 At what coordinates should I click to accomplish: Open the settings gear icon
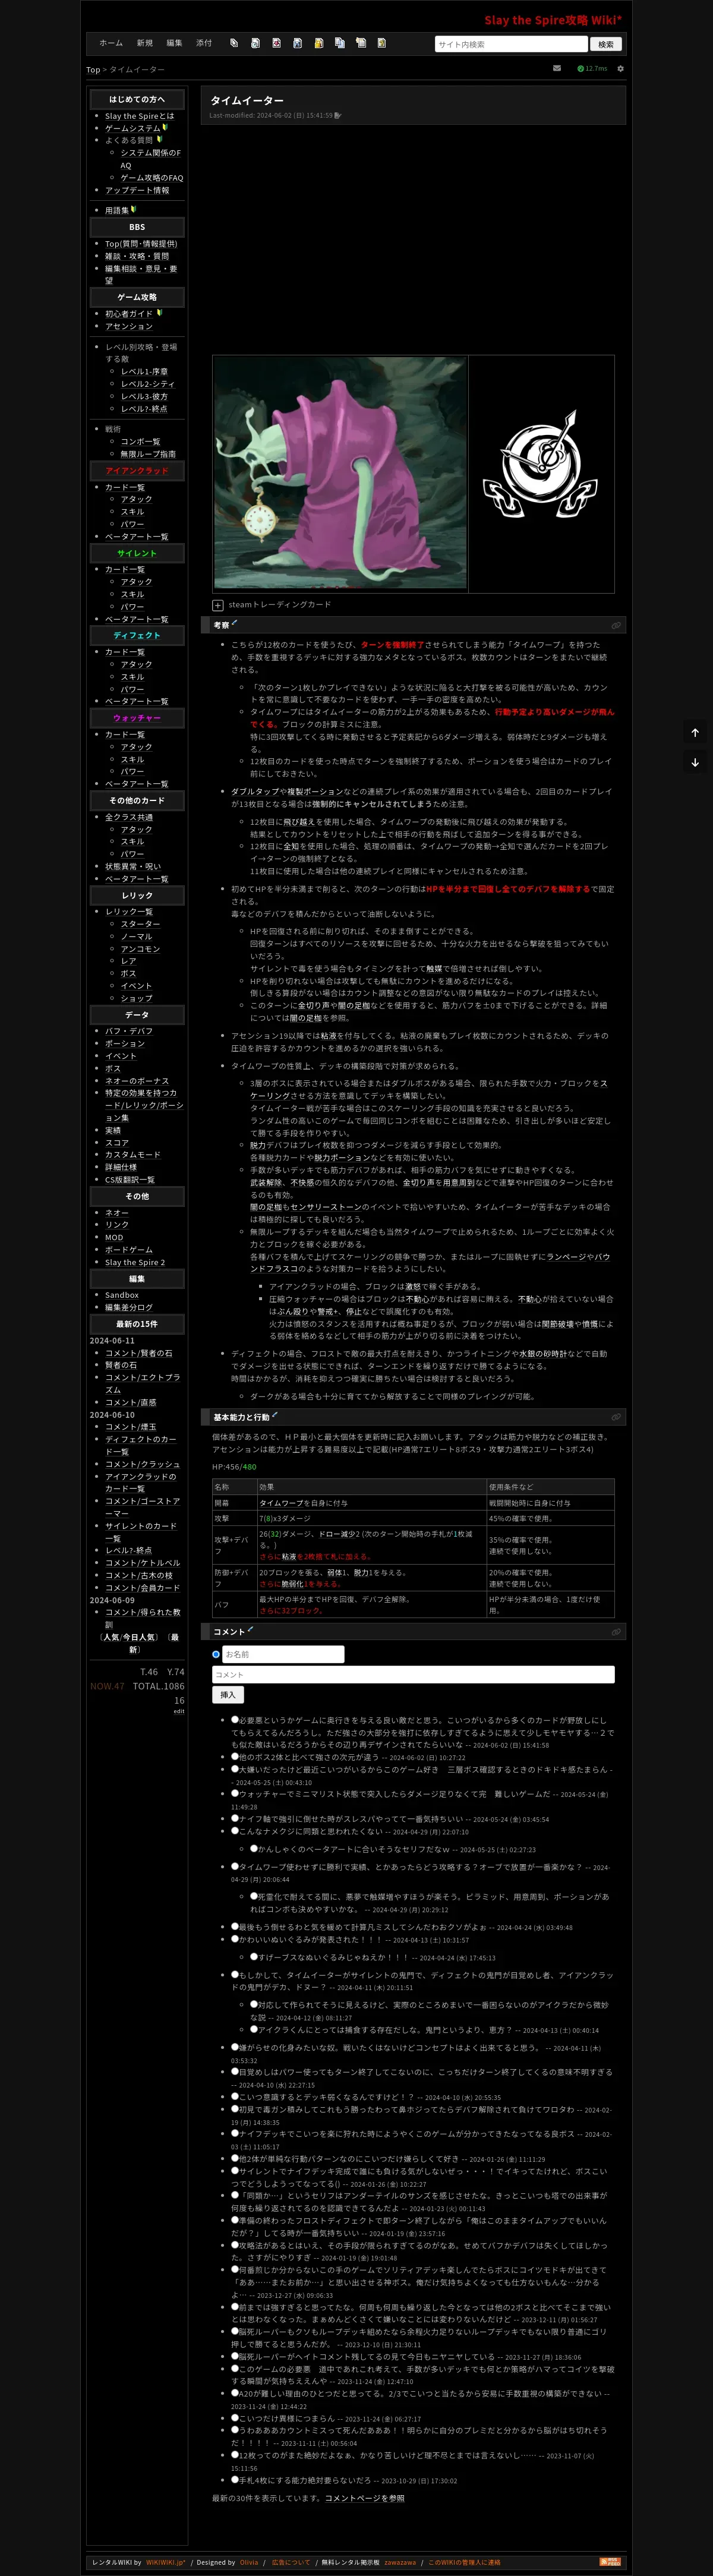(620, 69)
